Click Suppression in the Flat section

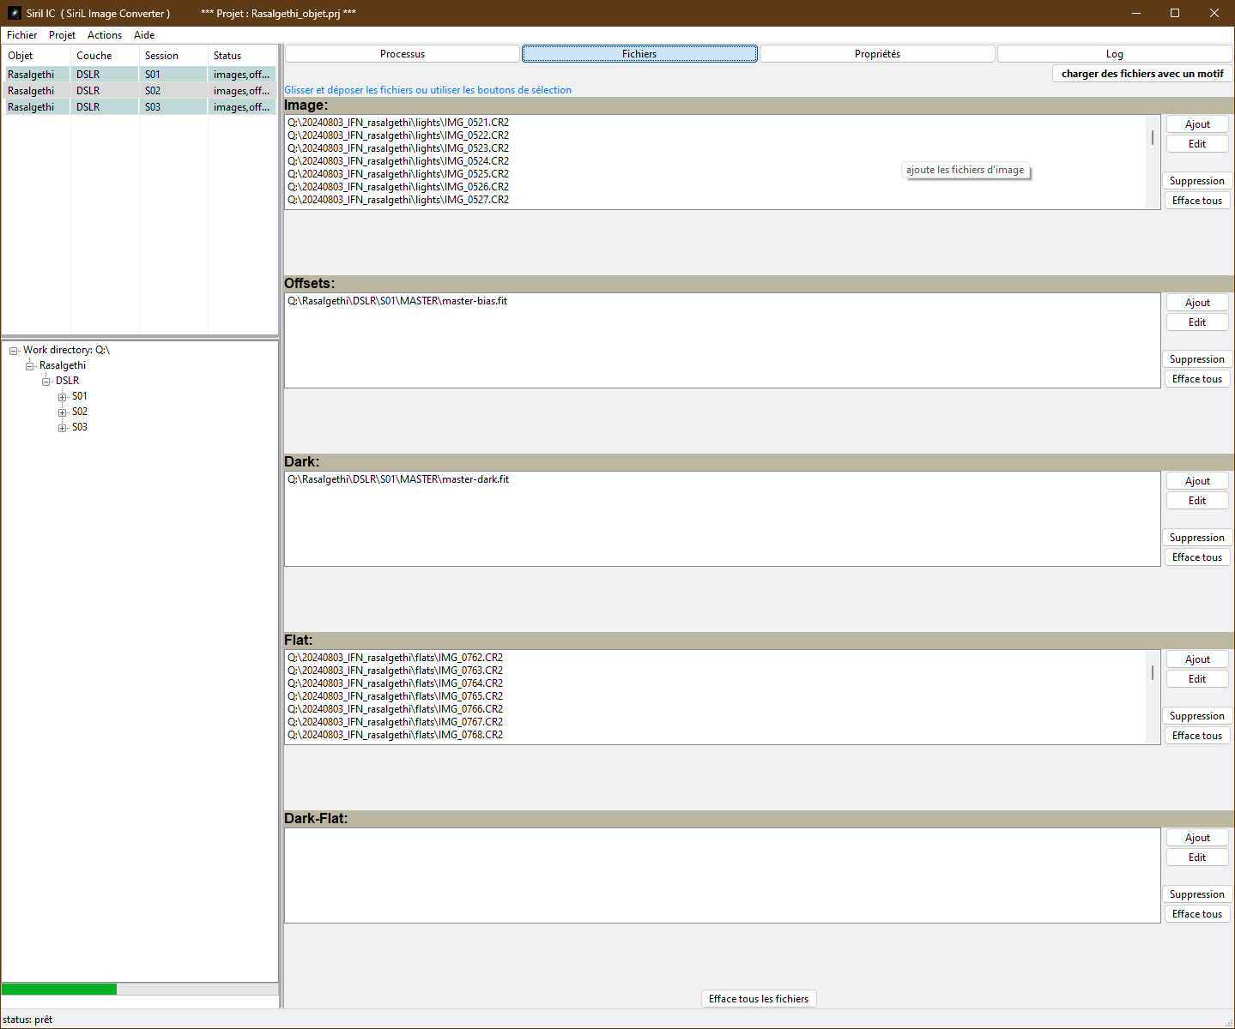[x=1197, y=716]
